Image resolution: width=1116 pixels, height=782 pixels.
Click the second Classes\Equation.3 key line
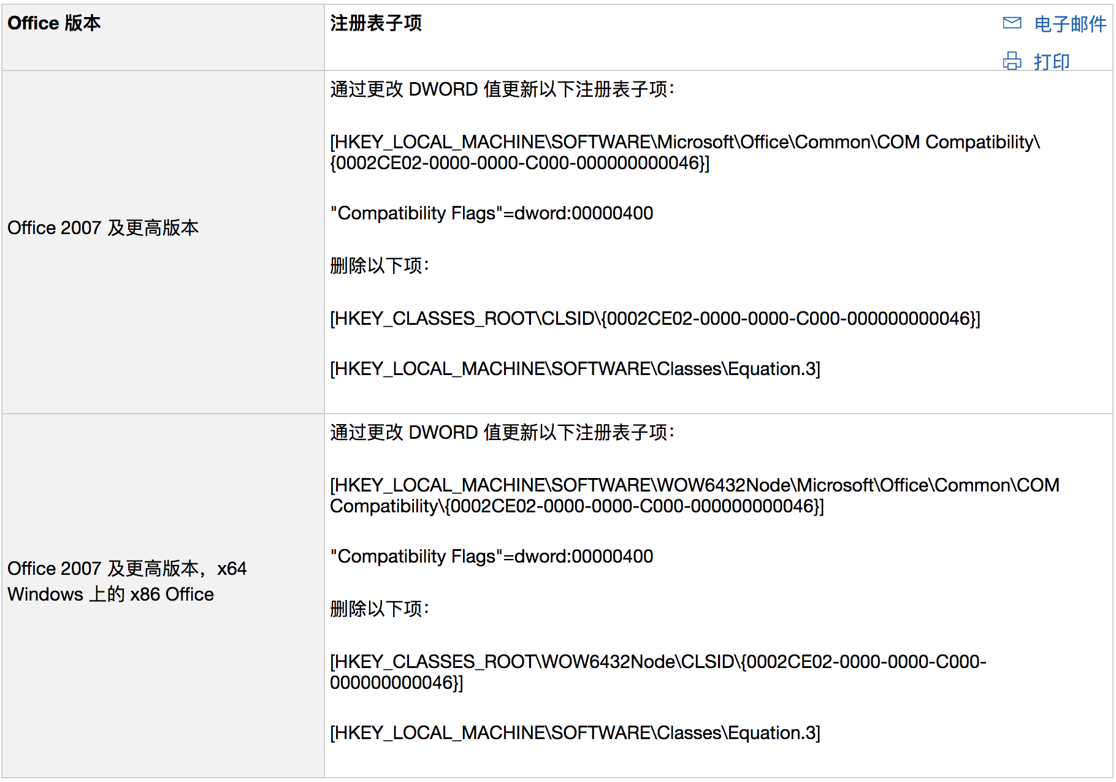tap(575, 733)
